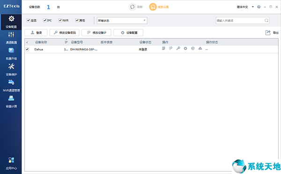
Task: Click the 修改设备IP button
Action: pyautogui.click(x=96, y=33)
